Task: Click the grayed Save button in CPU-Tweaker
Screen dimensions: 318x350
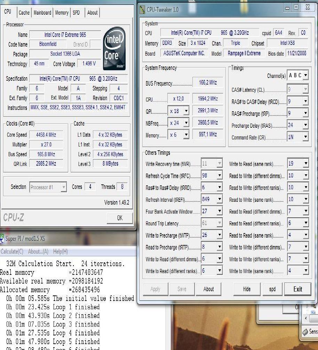Action: [x=182, y=289]
